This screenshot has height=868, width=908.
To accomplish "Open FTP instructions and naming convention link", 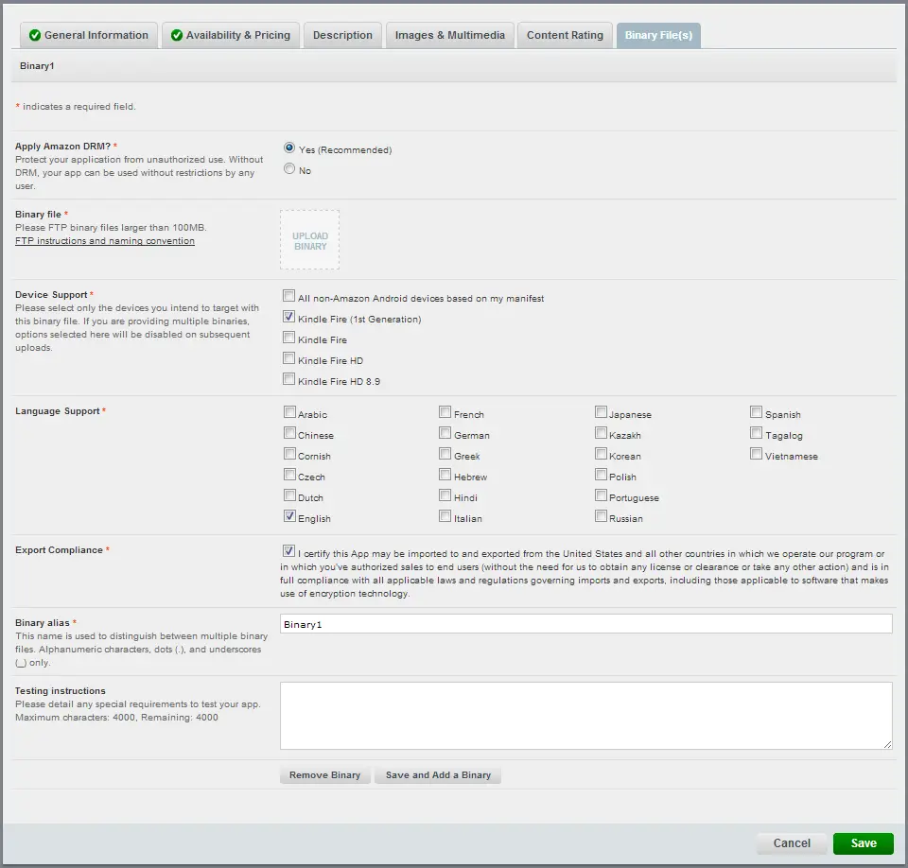I will tap(105, 241).
